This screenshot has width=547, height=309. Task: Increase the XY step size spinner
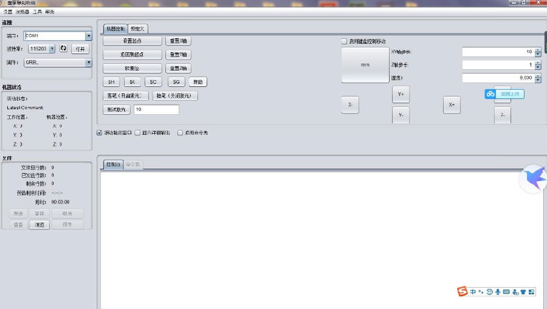click(538, 50)
